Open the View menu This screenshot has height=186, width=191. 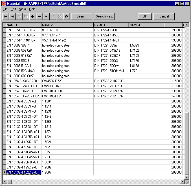pos(22,9)
